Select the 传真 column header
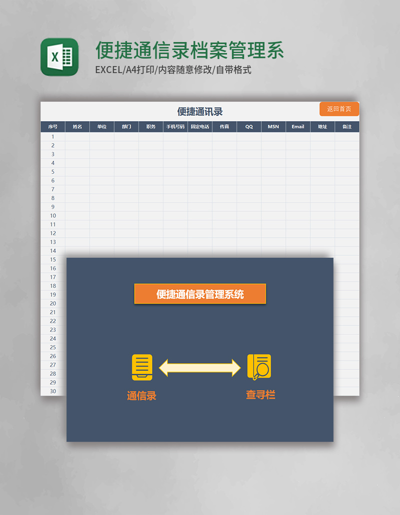Image resolution: width=400 pixels, height=515 pixels. 223,127
